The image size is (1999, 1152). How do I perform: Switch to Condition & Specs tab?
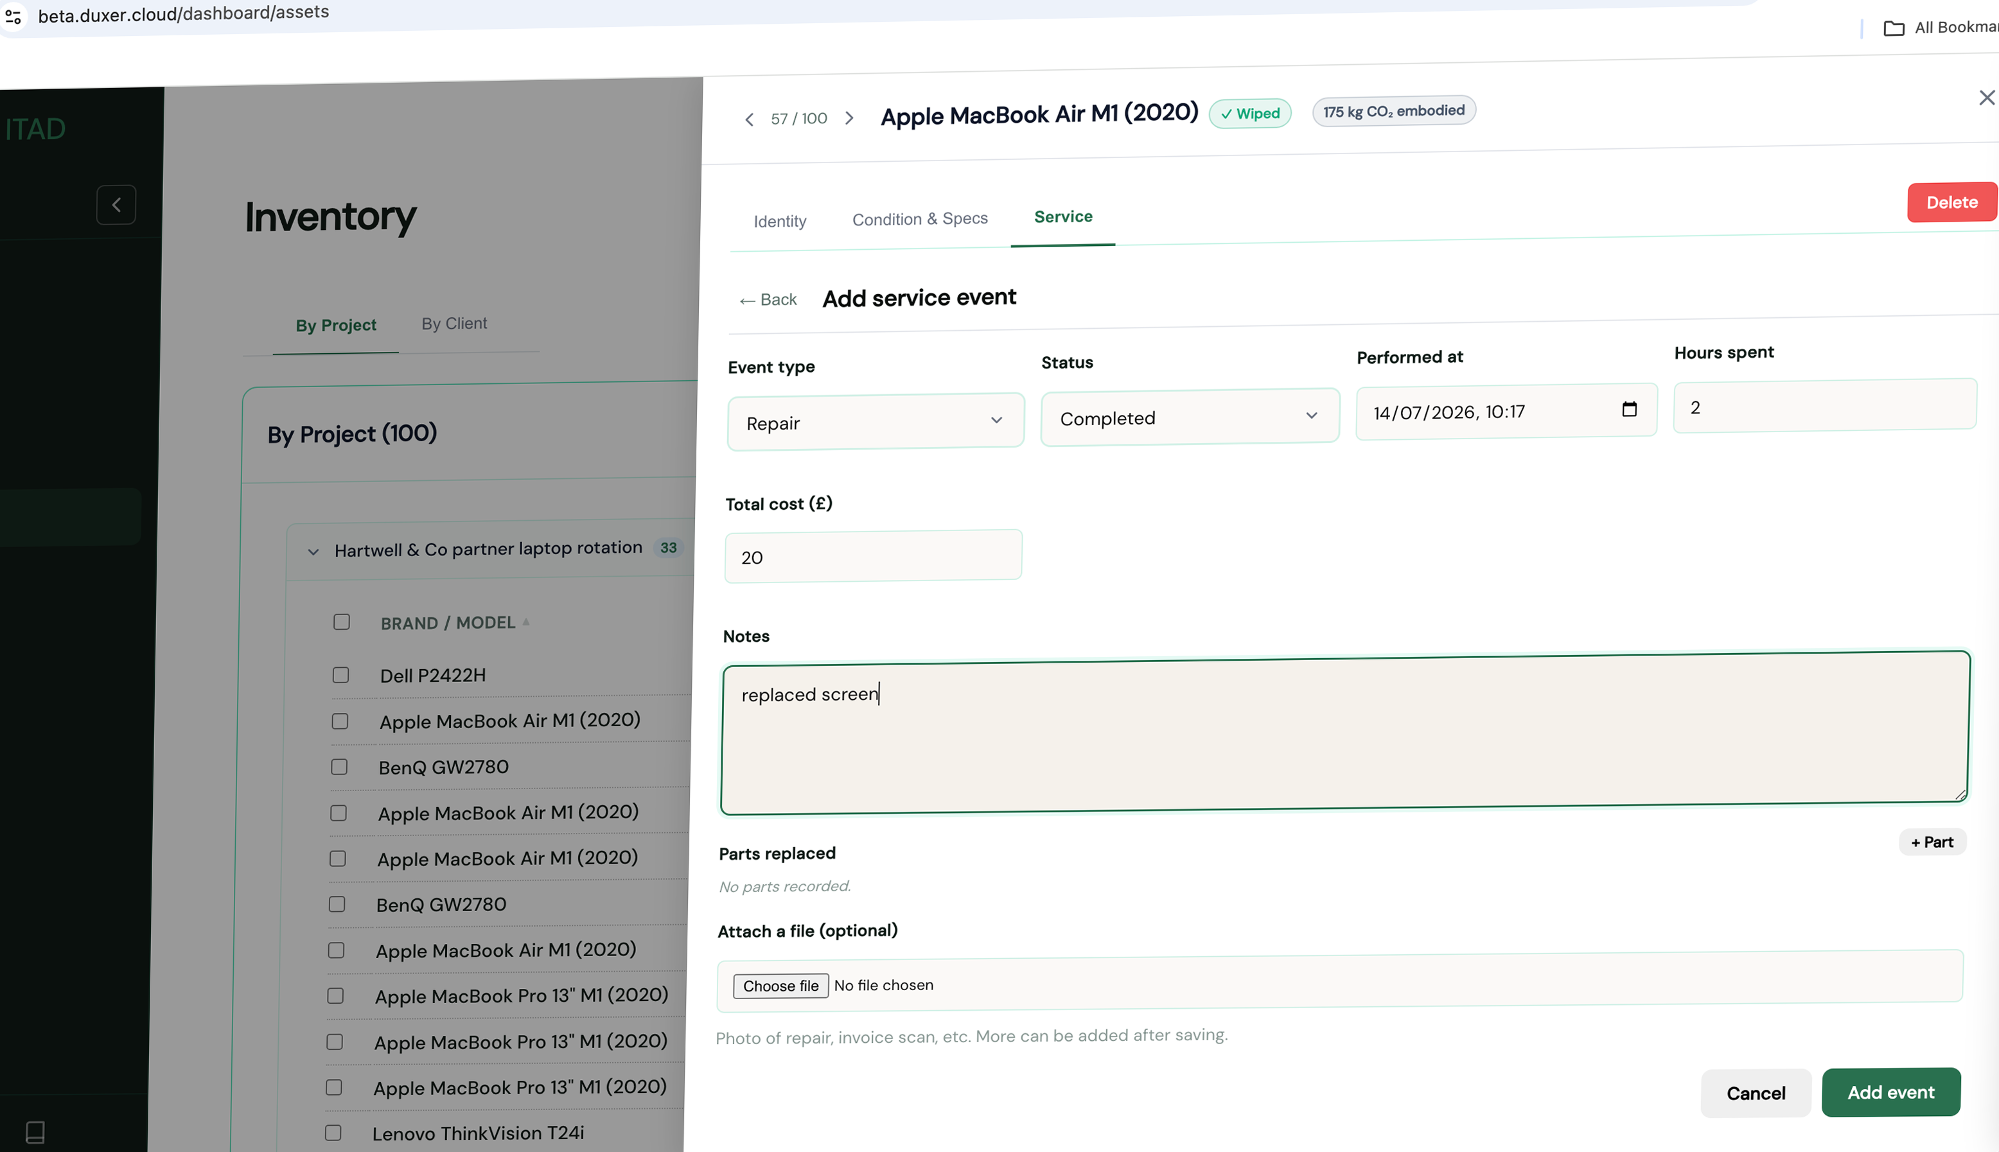click(x=920, y=218)
